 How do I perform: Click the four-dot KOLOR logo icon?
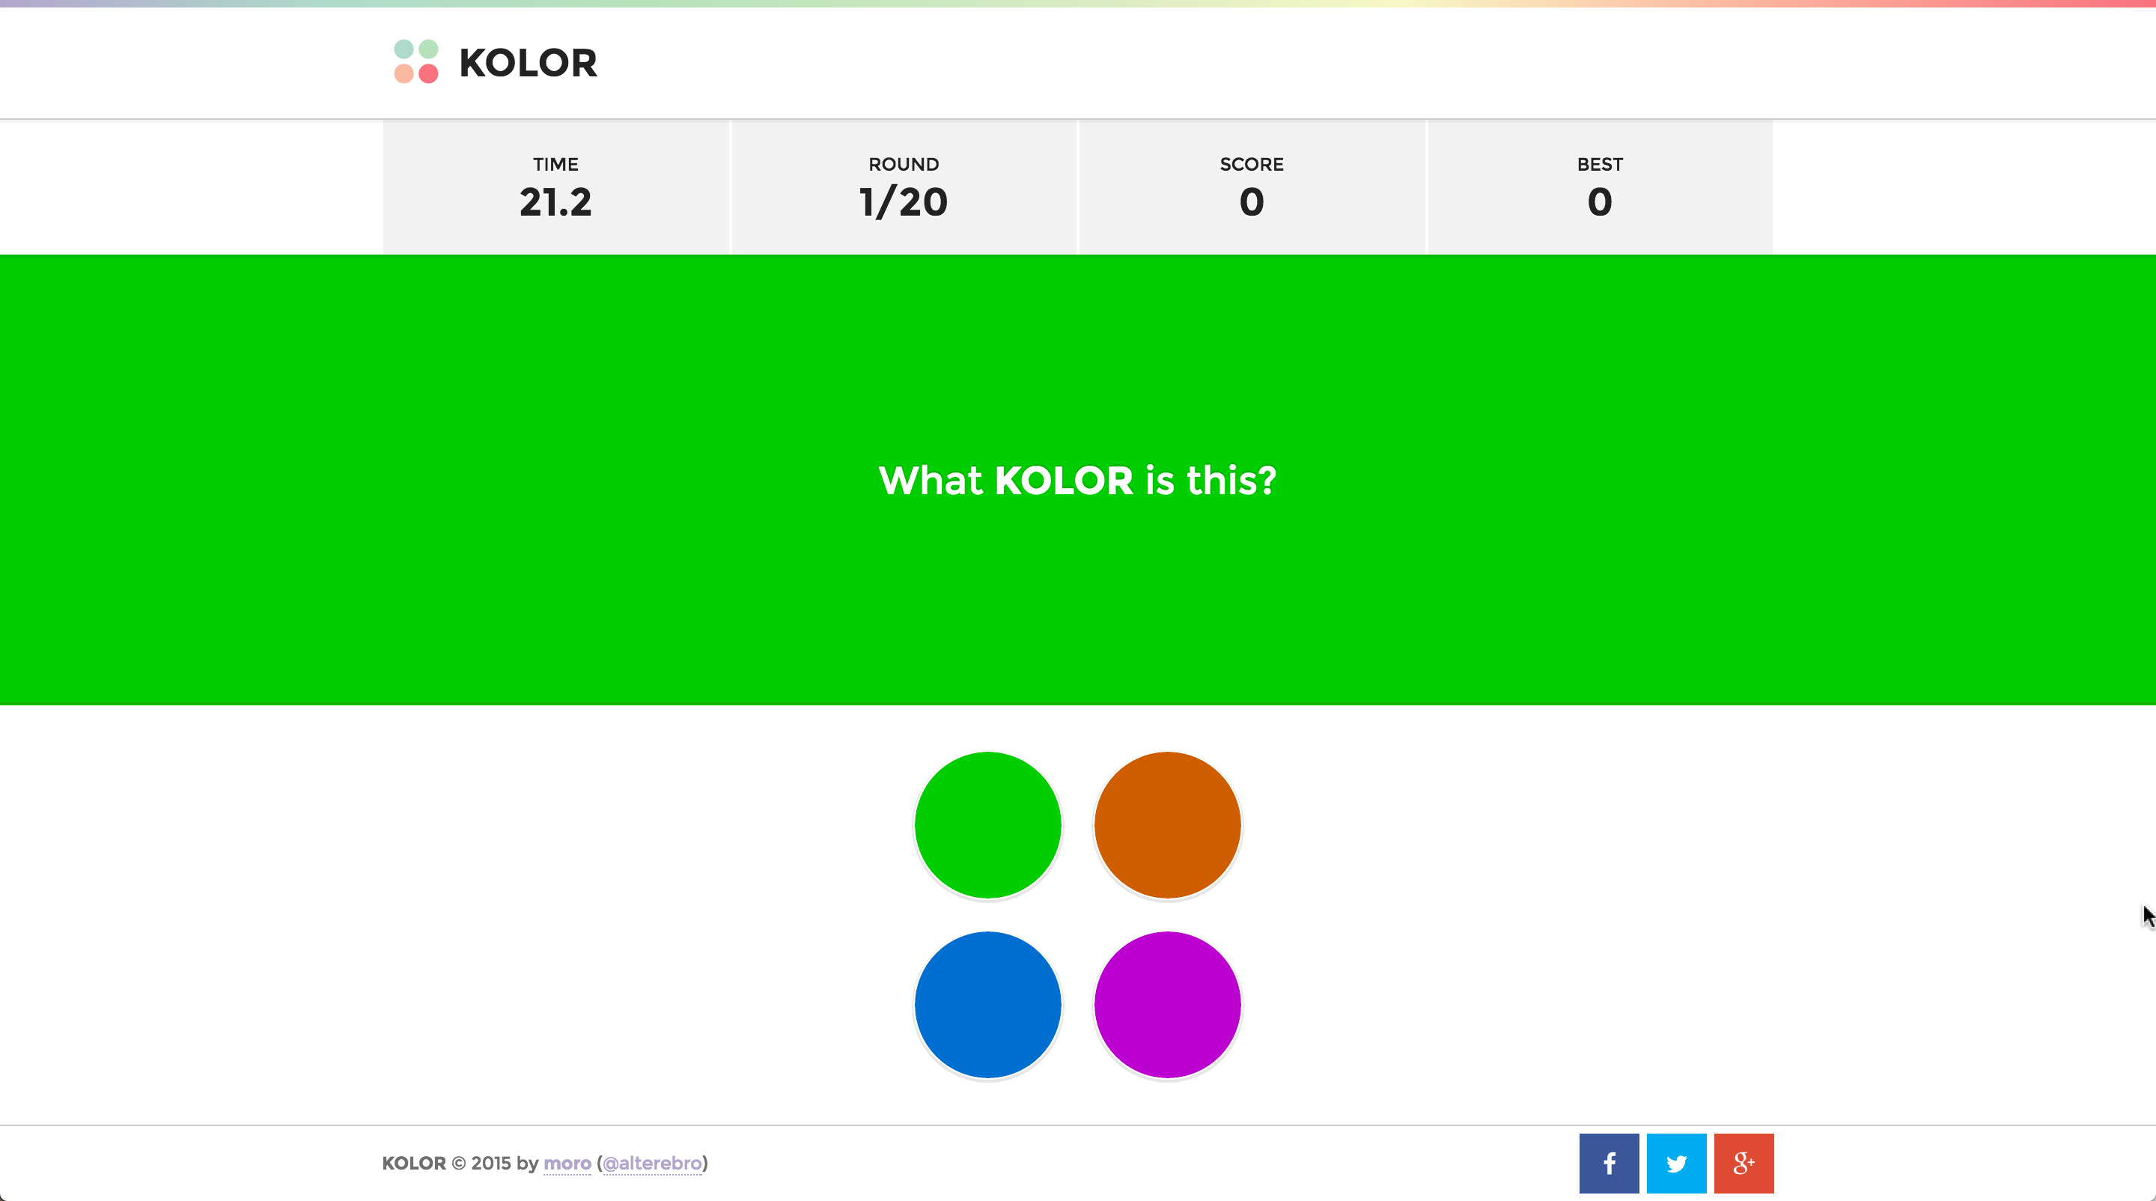[415, 62]
